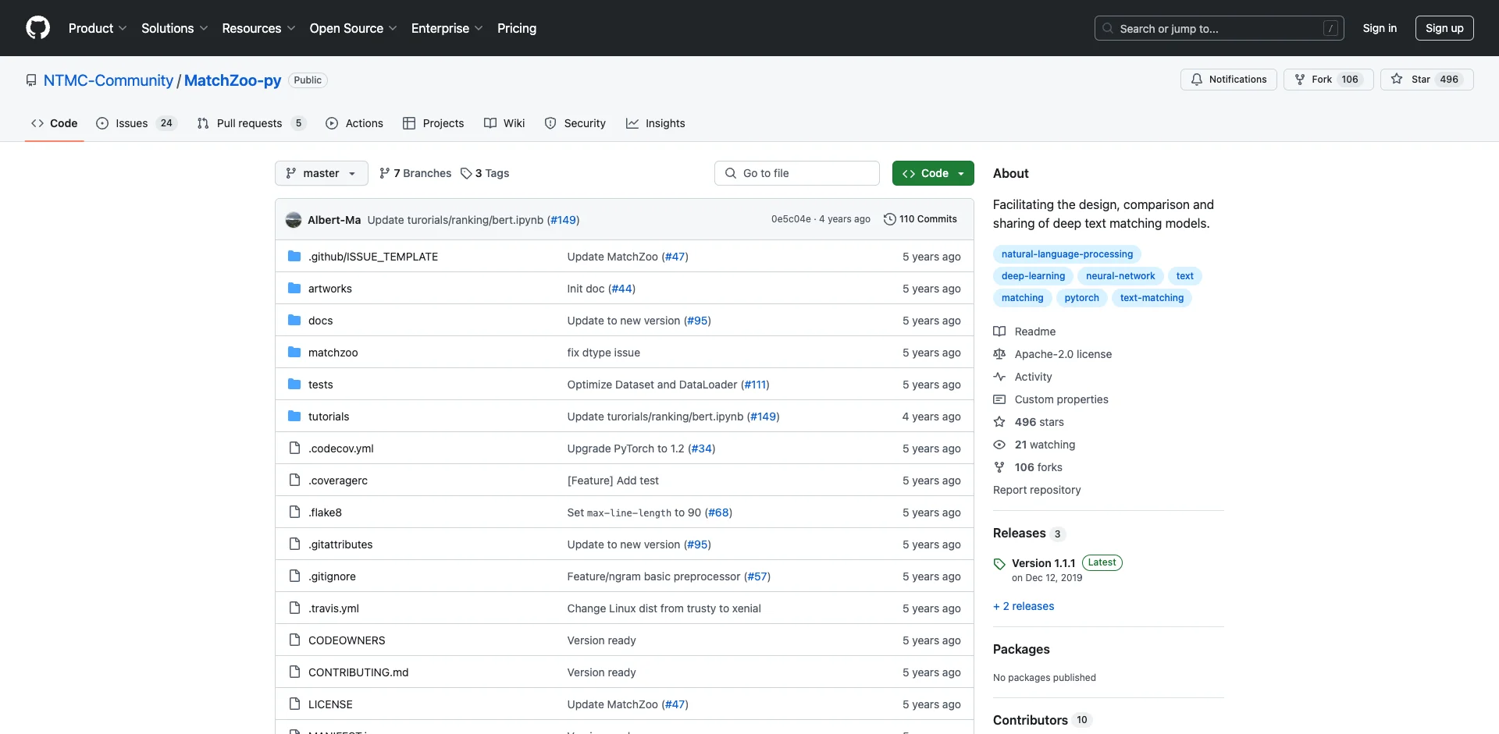
Task: Switch to the Wiki tab
Action: (x=504, y=123)
